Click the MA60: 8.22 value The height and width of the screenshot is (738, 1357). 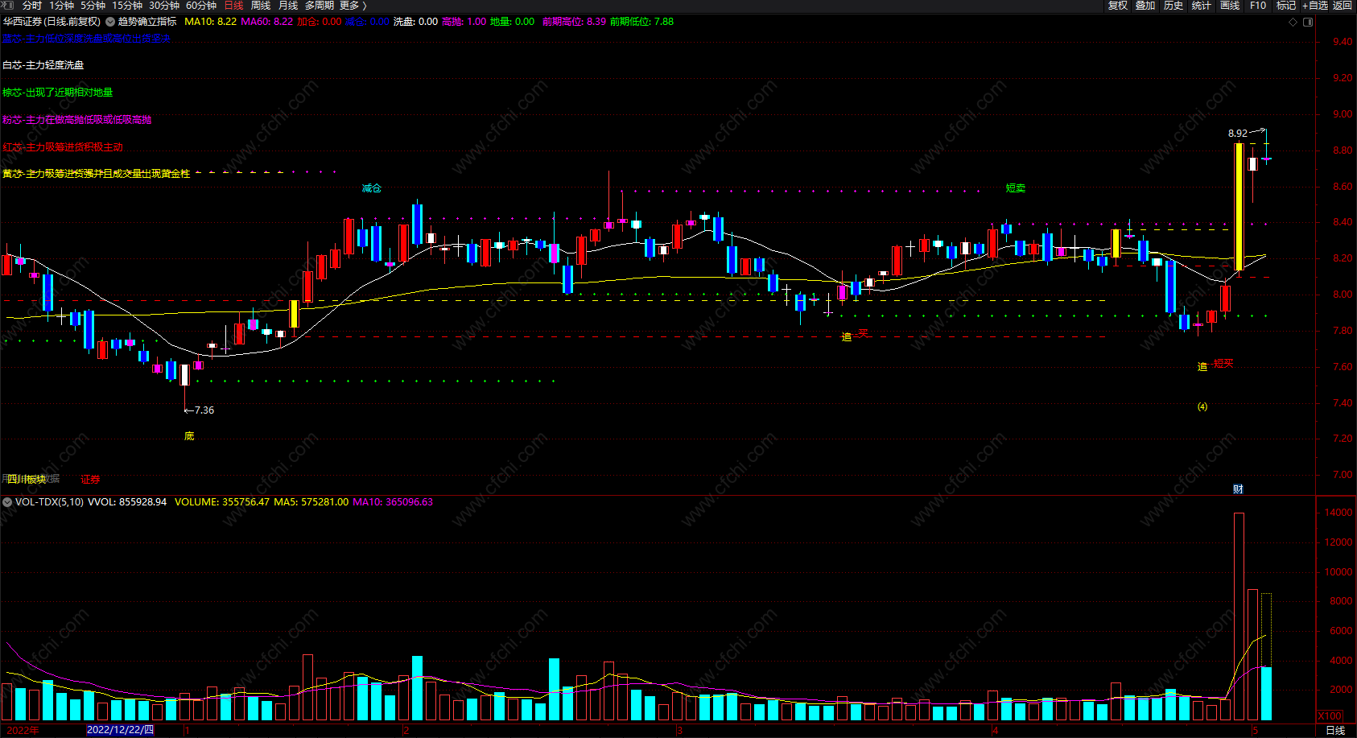coord(267,22)
